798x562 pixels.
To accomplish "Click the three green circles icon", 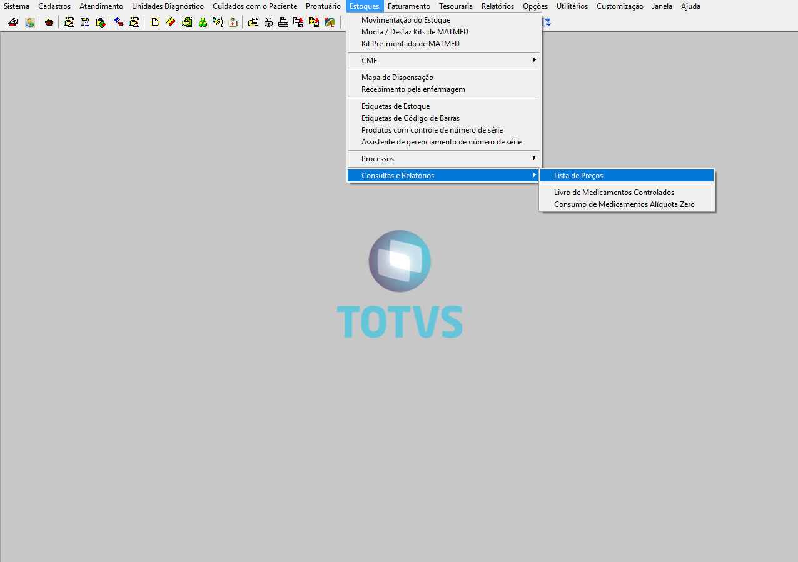I will (x=203, y=23).
